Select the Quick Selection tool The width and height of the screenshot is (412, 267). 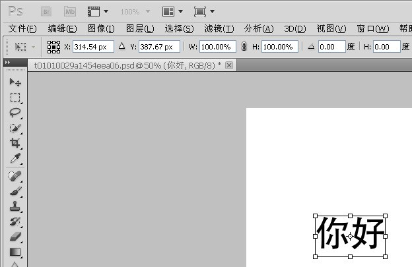coord(15,128)
